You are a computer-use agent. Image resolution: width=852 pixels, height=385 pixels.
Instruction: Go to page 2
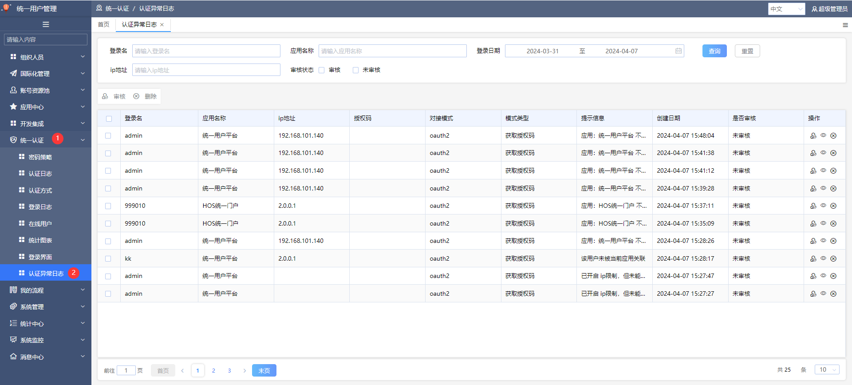pos(213,370)
